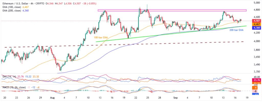The height and width of the screenshot is (103, 262).
Task: Click the 22 date axis label
Action: [x=136, y=97]
